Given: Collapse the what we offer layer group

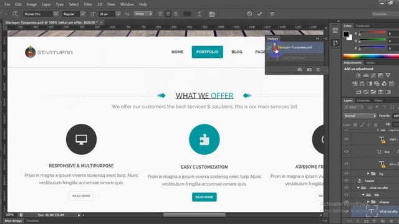Looking at the screenshot, I should pyautogui.click(x=358, y=188).
